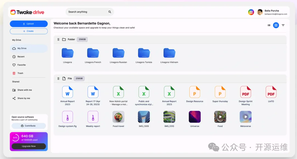
Task: Open Trash in the sidebar
Action: [20, 73]
